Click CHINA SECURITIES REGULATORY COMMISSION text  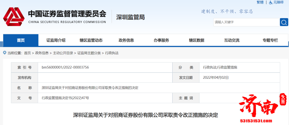pos(67,22)
